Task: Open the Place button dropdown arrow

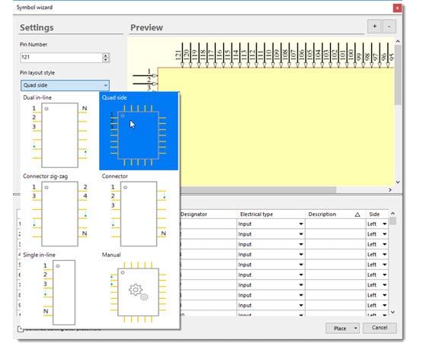Action: 356,329
